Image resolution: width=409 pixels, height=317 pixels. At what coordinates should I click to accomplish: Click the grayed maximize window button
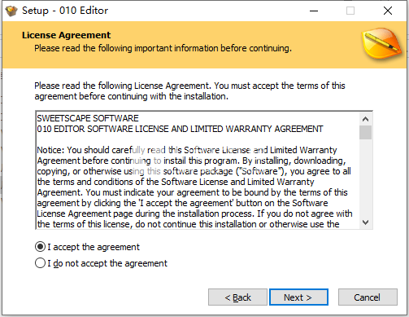[x=350, y=11]
